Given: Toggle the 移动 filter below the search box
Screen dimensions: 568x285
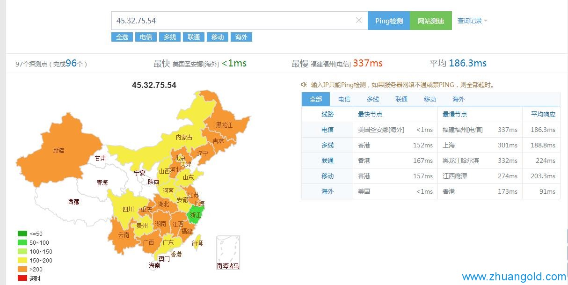Looking at the screenshot, I should [x=217, y=37].
